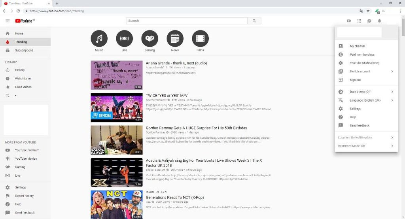Click Send feedback in account menu
The width and height of the screenshot is (405, 219).
(x=366, y=126)
